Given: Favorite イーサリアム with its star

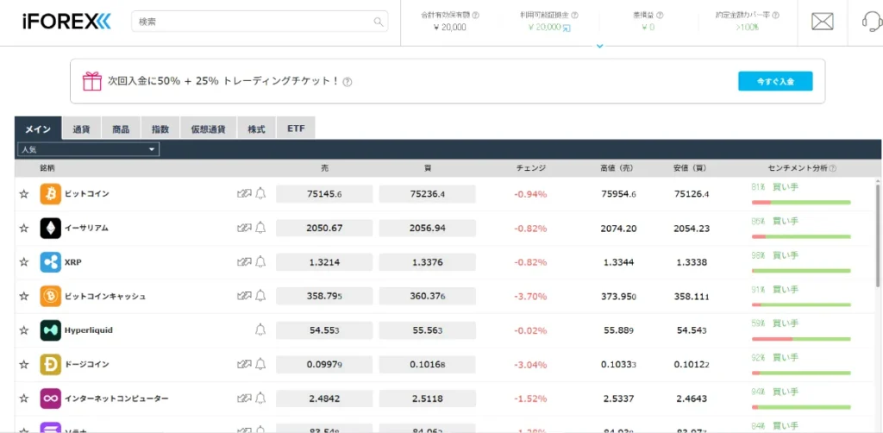Looking at the screenshot, I should pyautogui.click(x=23, y=228).
